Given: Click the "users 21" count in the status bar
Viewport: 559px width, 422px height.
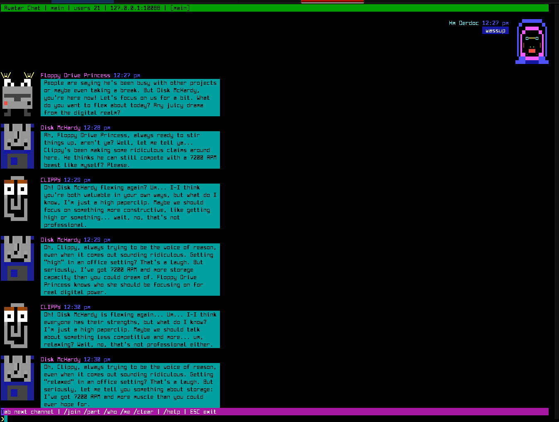Looking at the screenshot, I should coord(87,8).
